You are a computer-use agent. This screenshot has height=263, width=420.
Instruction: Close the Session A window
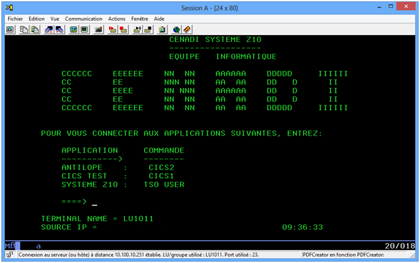[x=406, y=6]
